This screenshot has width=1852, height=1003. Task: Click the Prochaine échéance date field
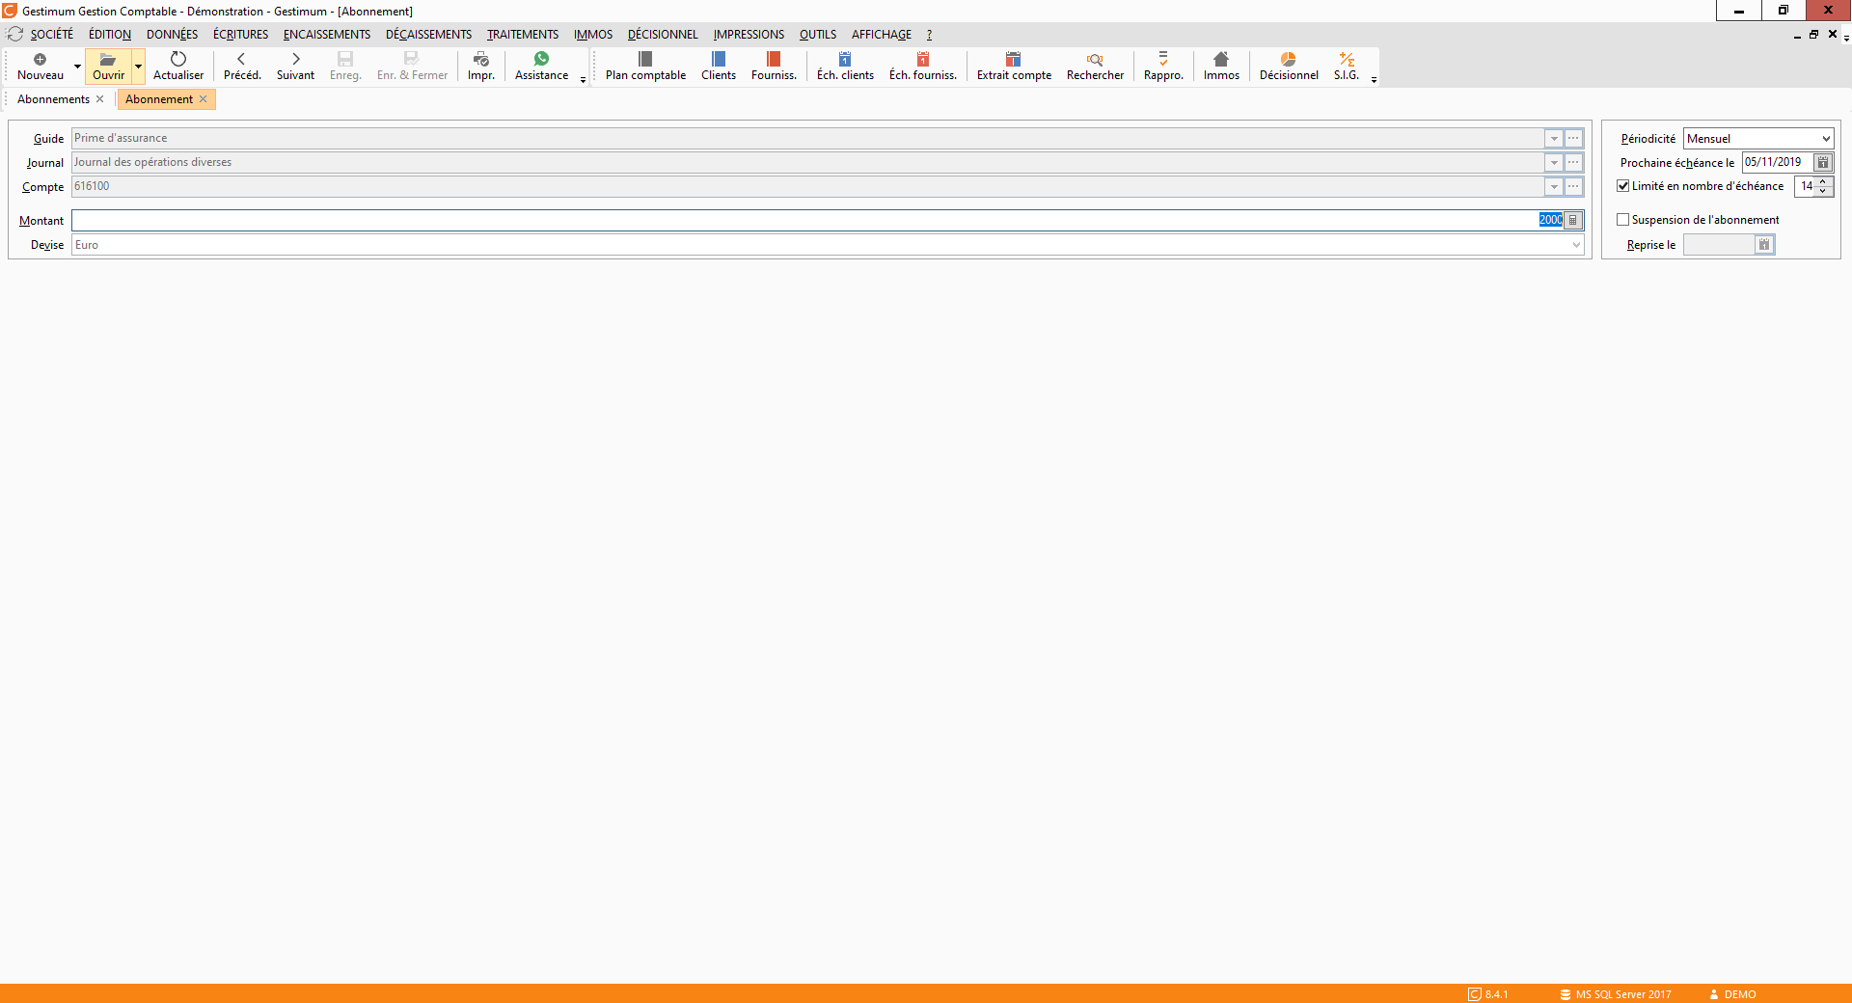pos(1778,163)
